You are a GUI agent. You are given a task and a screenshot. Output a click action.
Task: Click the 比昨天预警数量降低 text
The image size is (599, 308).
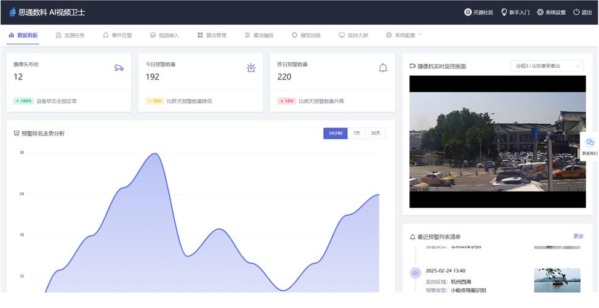[x=190, y=101]
